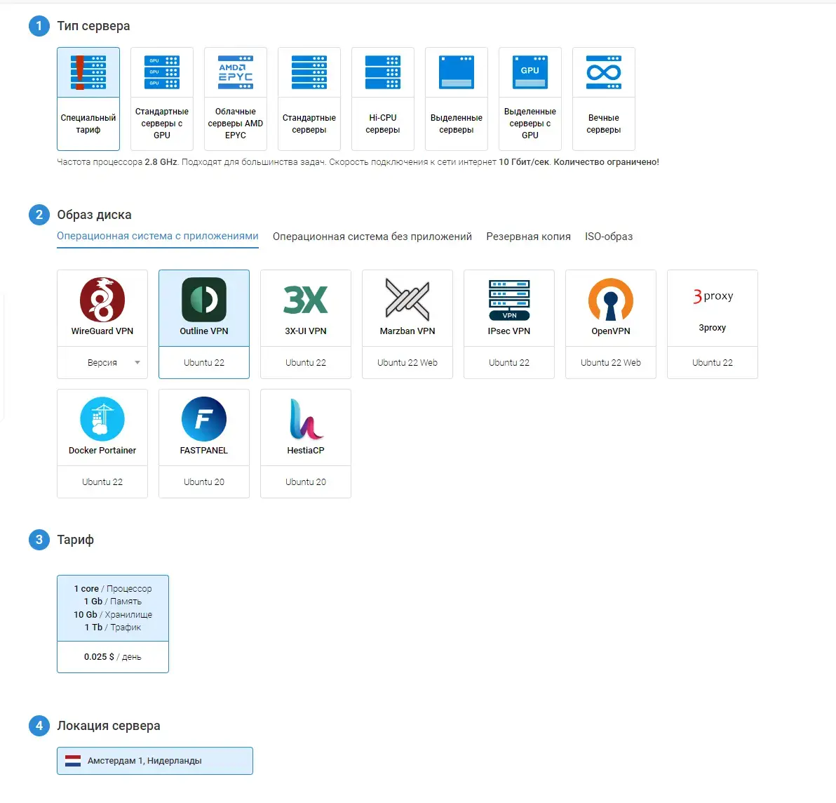Choose Ubuntu 22 Web under OpenVPN

click(611, 363)
